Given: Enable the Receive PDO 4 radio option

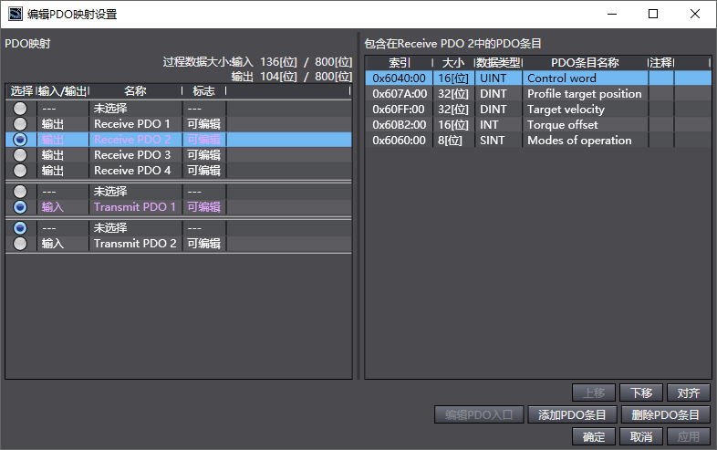Looking at the screenshot, I should (x=20, y=171).
